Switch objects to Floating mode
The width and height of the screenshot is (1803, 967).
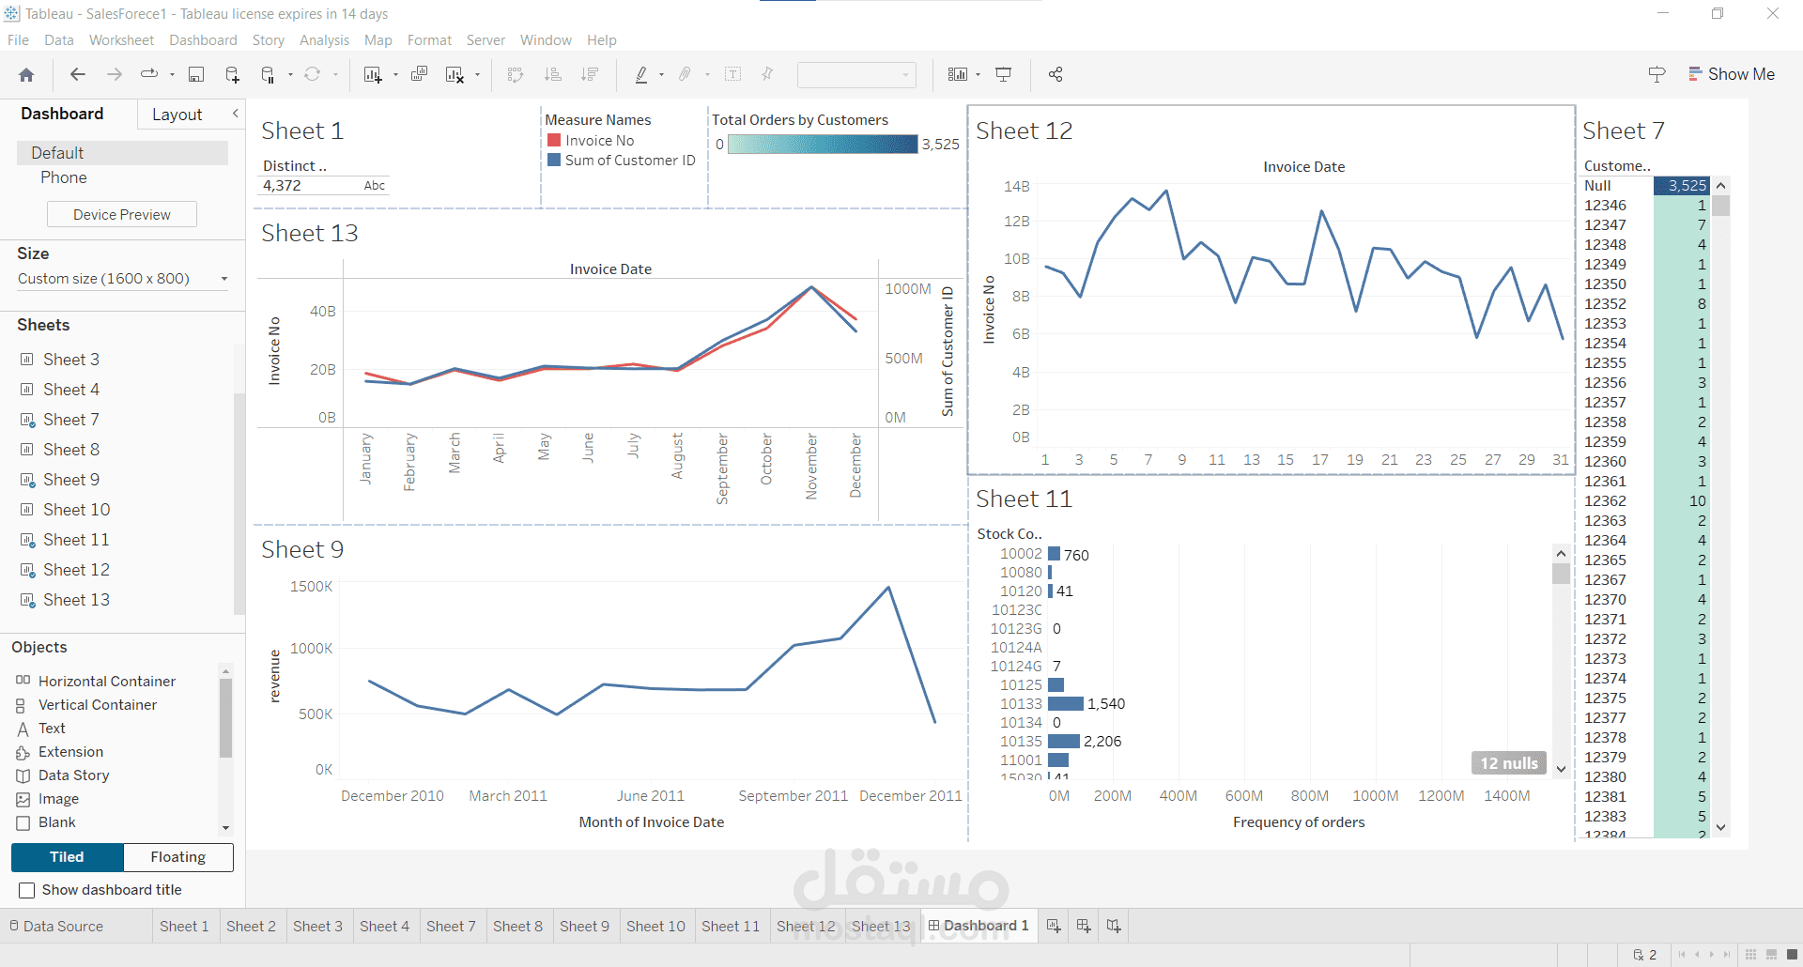pyautogui.click(x=178, y=857)
